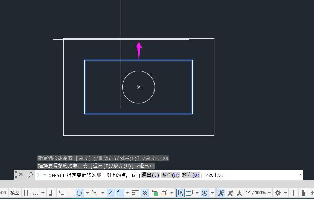Choose the 放弃(U) command option
The width and height of the screenshot is (314, 199).
click(x=191, y=175)
